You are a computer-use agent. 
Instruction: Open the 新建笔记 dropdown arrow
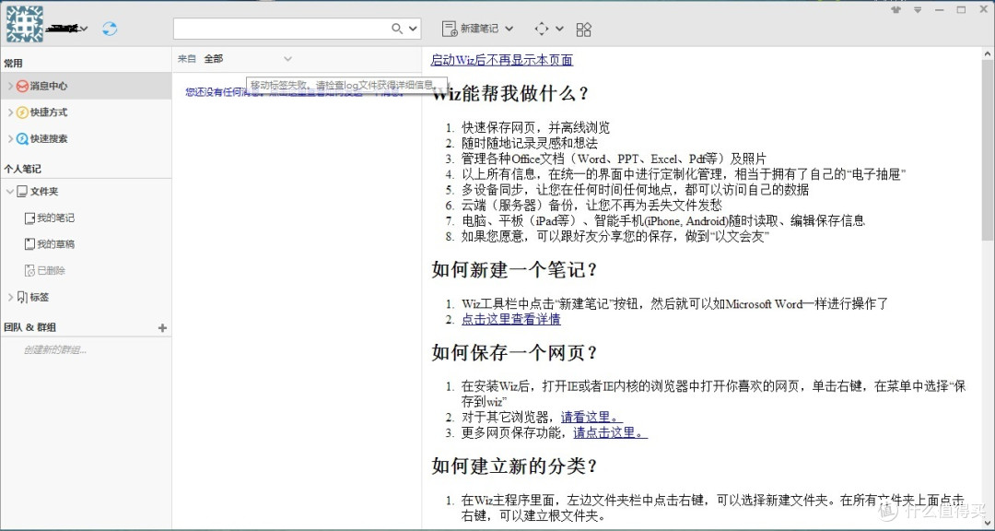tap(509, 29)
